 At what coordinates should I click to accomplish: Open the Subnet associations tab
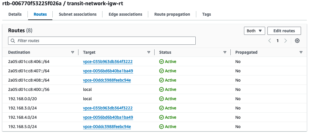tap(78, 14)
